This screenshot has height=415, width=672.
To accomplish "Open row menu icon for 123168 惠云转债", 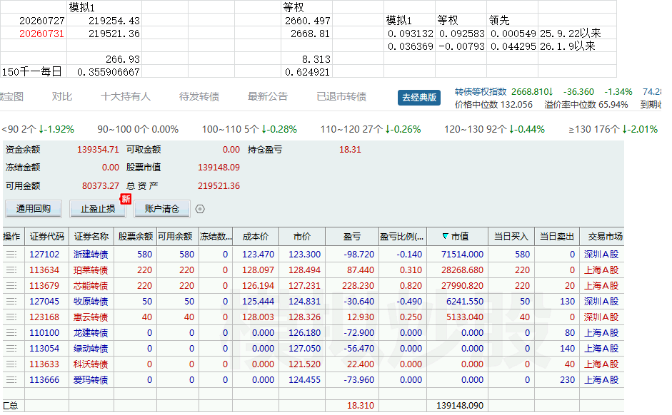I will pos(11,317).
